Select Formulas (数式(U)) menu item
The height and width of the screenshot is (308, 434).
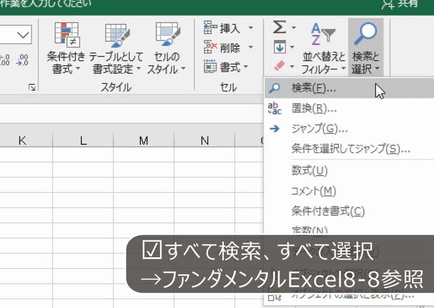(x=349, y=171)
